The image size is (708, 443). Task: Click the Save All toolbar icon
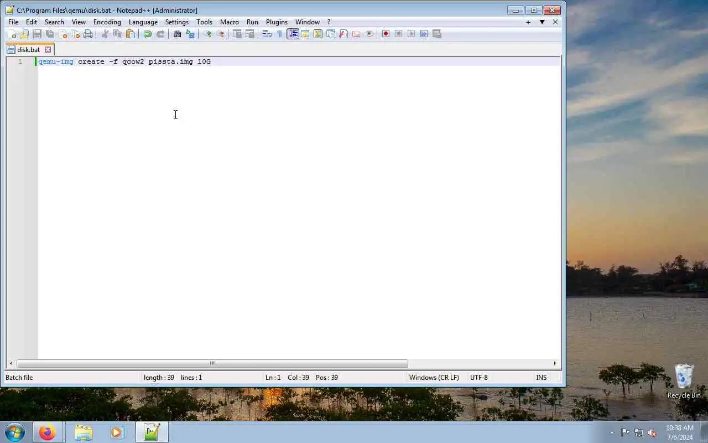(x=50, y=34)
